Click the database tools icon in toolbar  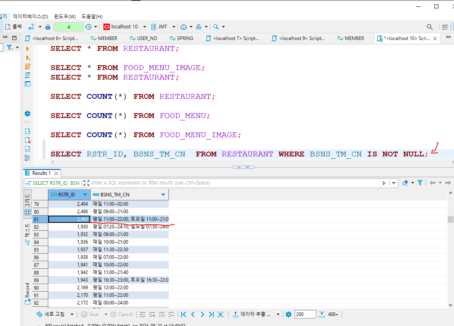(198, 27)
